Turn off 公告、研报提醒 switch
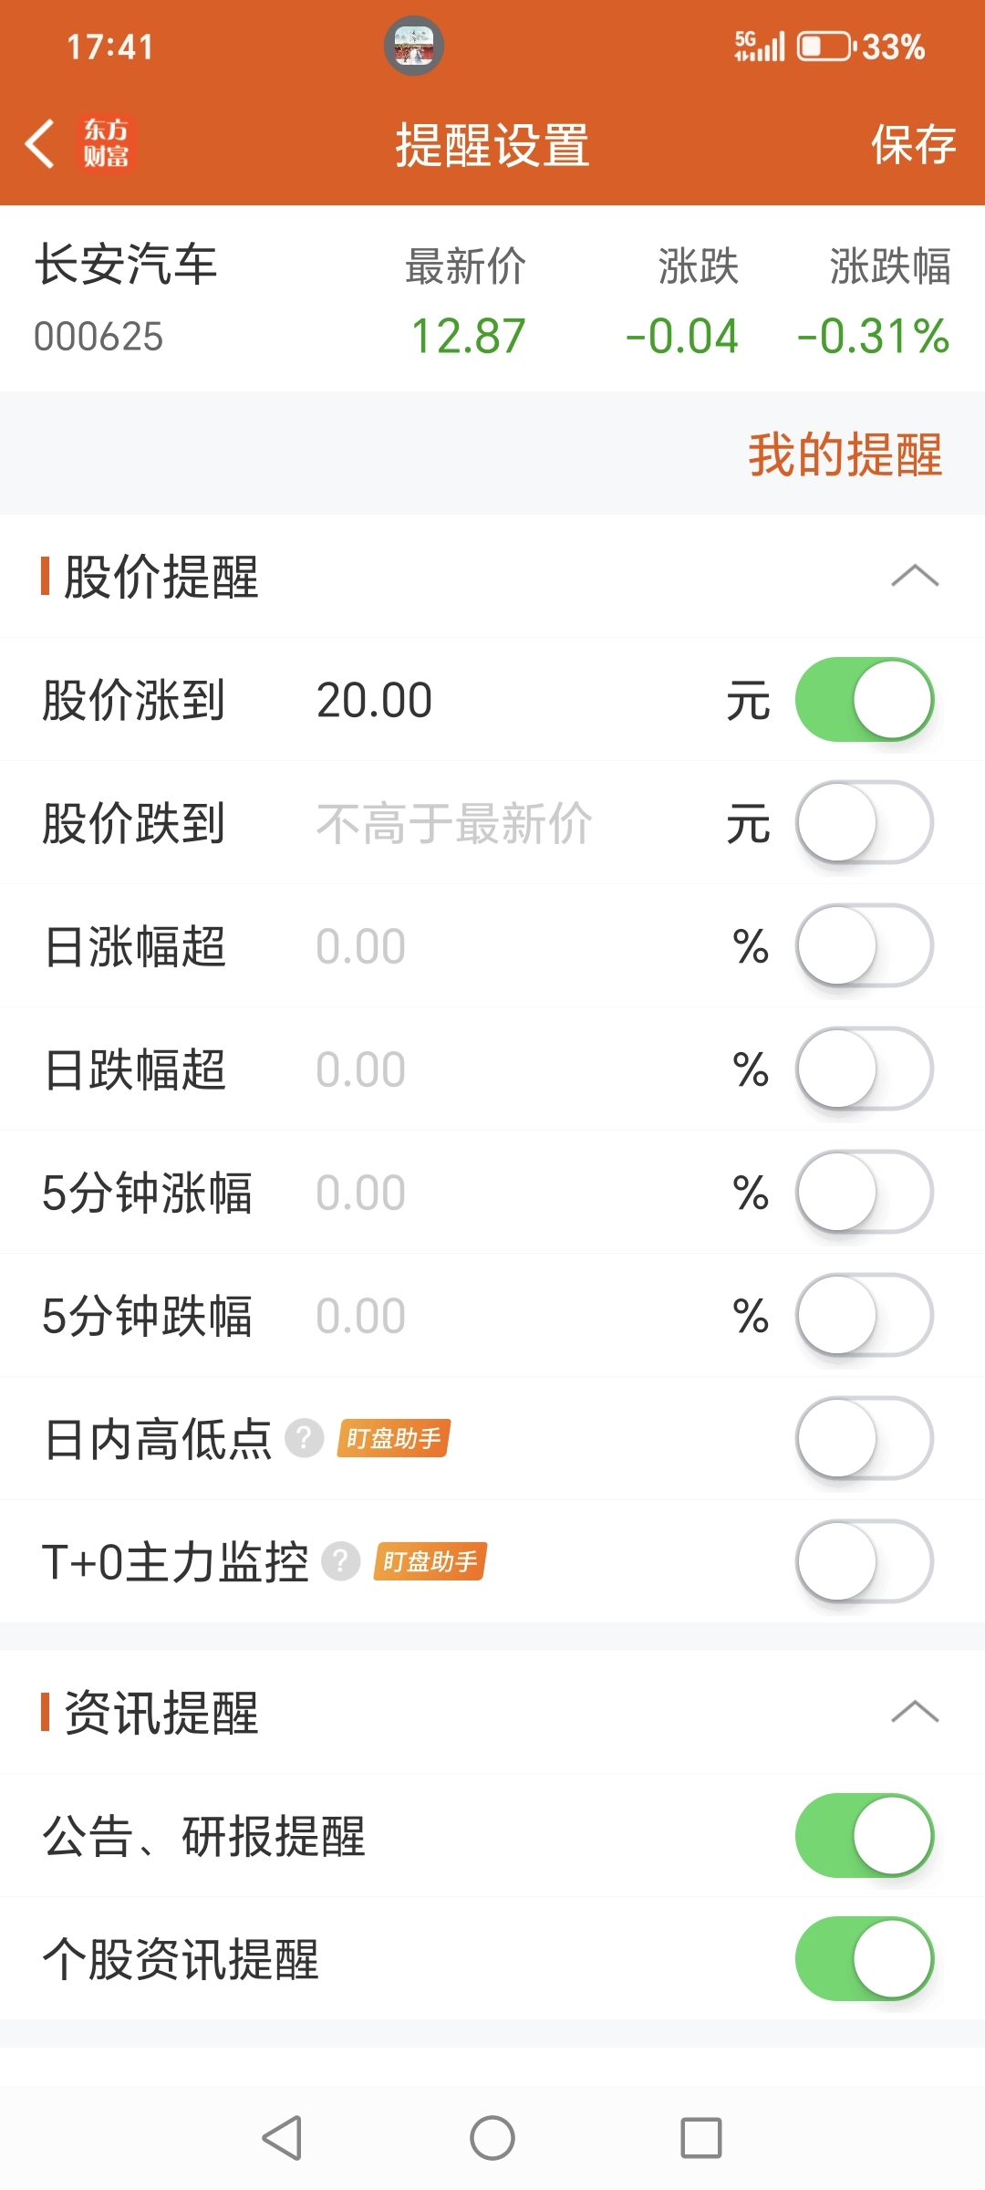Image resolution: width=985 pixels, height=2190 pixels. tap(865, 1836)
